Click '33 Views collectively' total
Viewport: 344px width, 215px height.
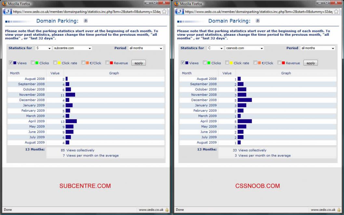click(x=249, y=150)
